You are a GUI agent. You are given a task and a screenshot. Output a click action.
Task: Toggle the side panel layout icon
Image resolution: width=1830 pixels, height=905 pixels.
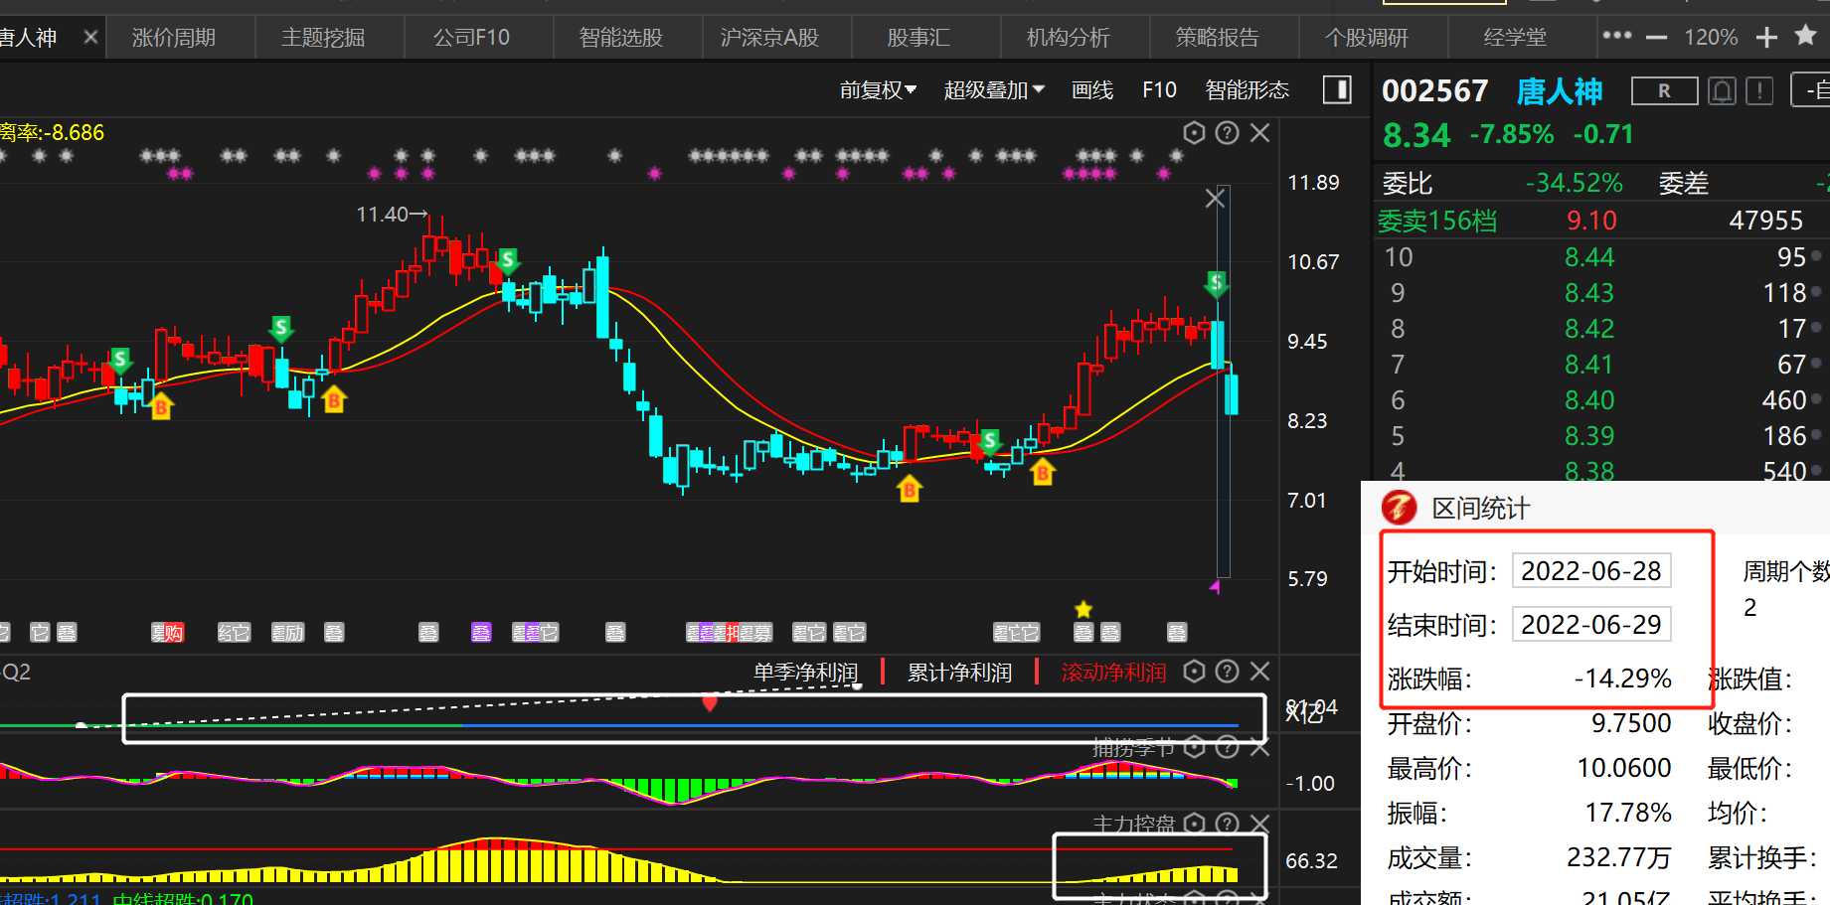click(1337, 90)
